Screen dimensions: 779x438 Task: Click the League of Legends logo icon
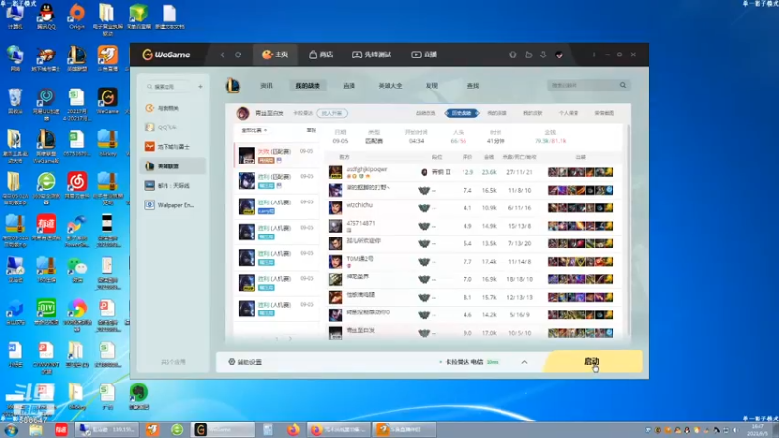[233, 86]
